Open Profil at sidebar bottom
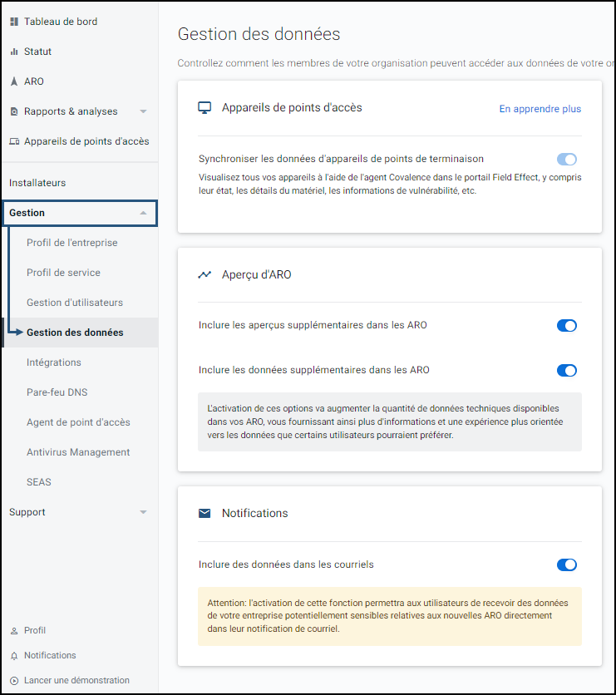The height and width of the screenshot is (695, 616). click(35, 630)
